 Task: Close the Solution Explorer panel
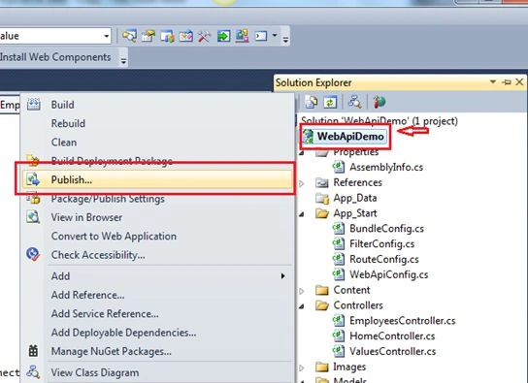(519, 81)
